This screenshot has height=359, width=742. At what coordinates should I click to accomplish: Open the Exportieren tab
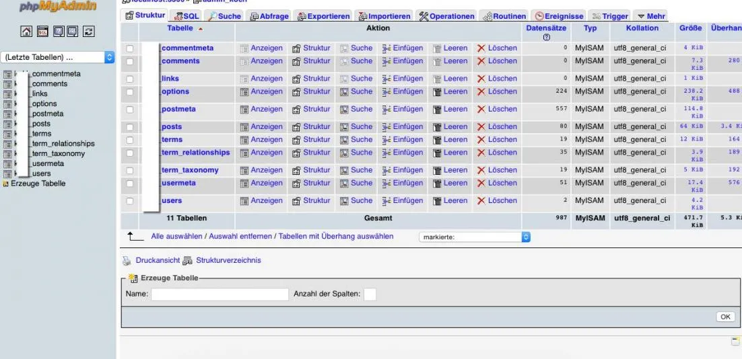tap(323, 16)
